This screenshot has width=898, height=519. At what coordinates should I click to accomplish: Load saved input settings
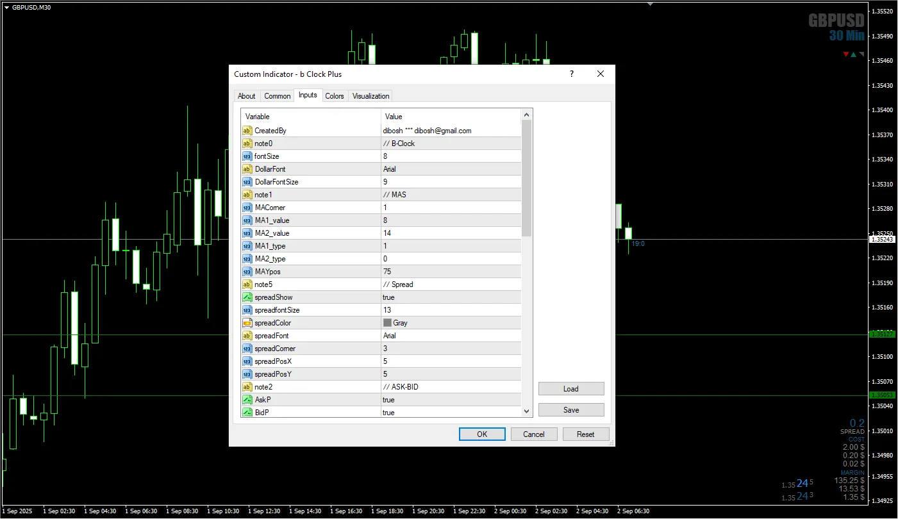[571, 389]
